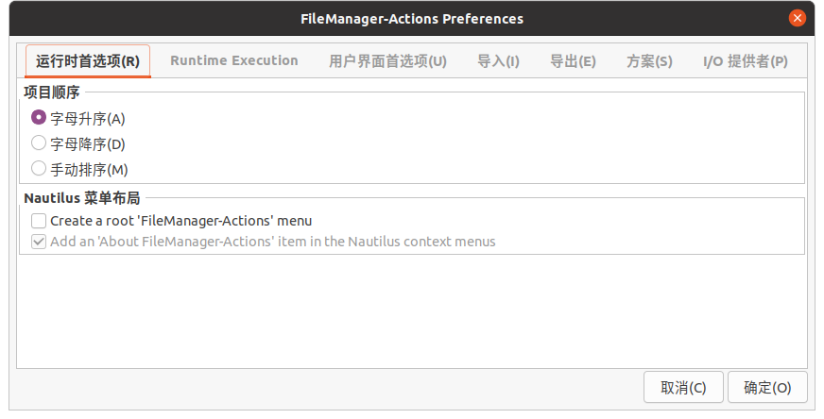Select 手动排序(M) manual ordering
Image resolution: width=824 pixels, height=419 pixels.
39,169
